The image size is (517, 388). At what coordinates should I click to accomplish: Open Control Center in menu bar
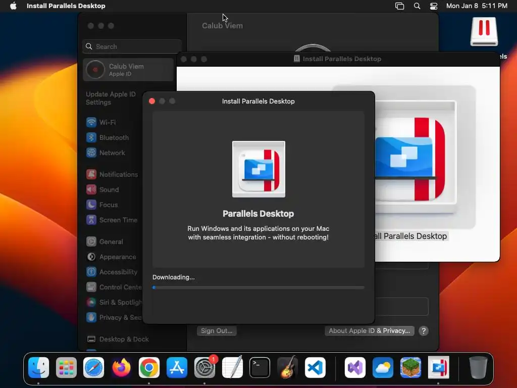(x=434, y=6)
